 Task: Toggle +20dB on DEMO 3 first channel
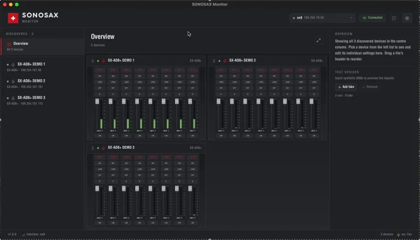click(x=100, y=169)
